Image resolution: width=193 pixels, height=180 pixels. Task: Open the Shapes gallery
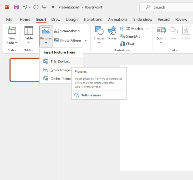tap(99, 35)
